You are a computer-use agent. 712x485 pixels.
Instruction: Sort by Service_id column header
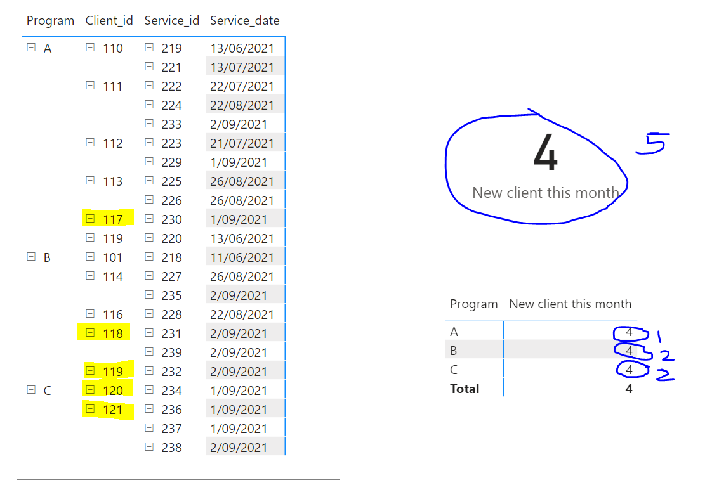pyautogui.click(x=171, y=21)
